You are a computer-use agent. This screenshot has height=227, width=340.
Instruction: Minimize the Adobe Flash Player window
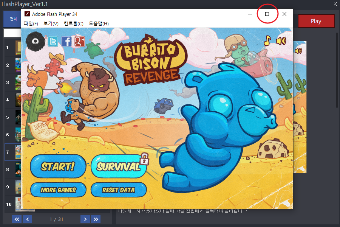250,14
